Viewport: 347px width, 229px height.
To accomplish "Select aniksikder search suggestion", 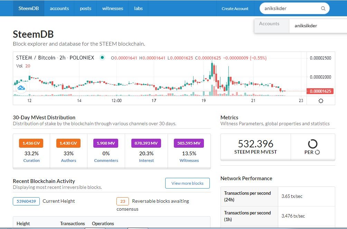I will pyautogui.click(x=318, y=26).
